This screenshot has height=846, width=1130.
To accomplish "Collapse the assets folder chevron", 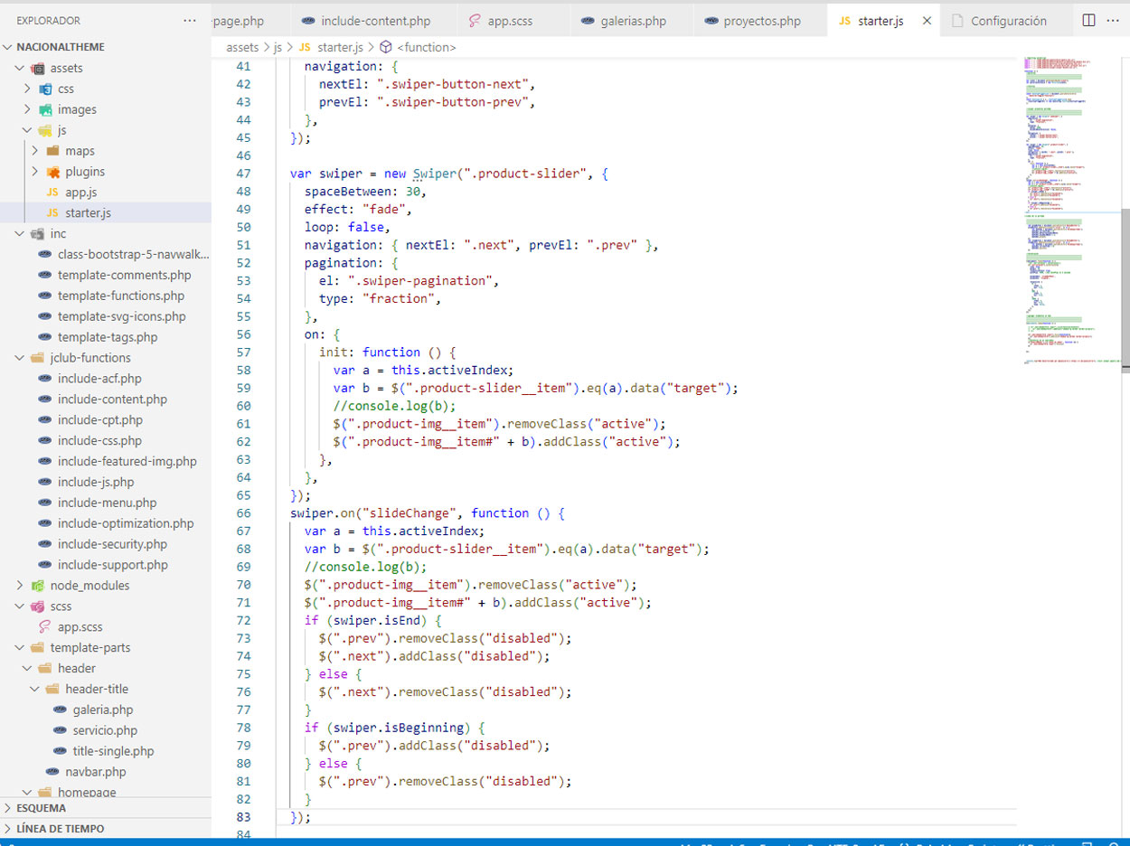I will (x=21, y=68).
